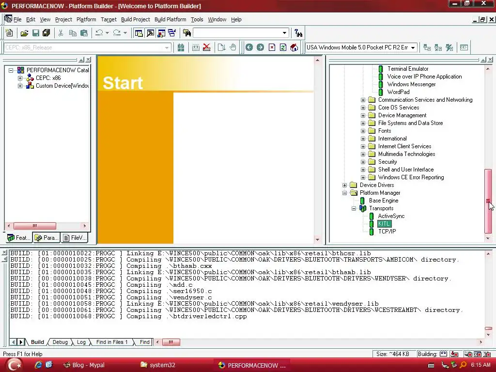496x372 pixels.
Task: Expand the Device Drivers catalog folder
Action: [x=344, y=185]
